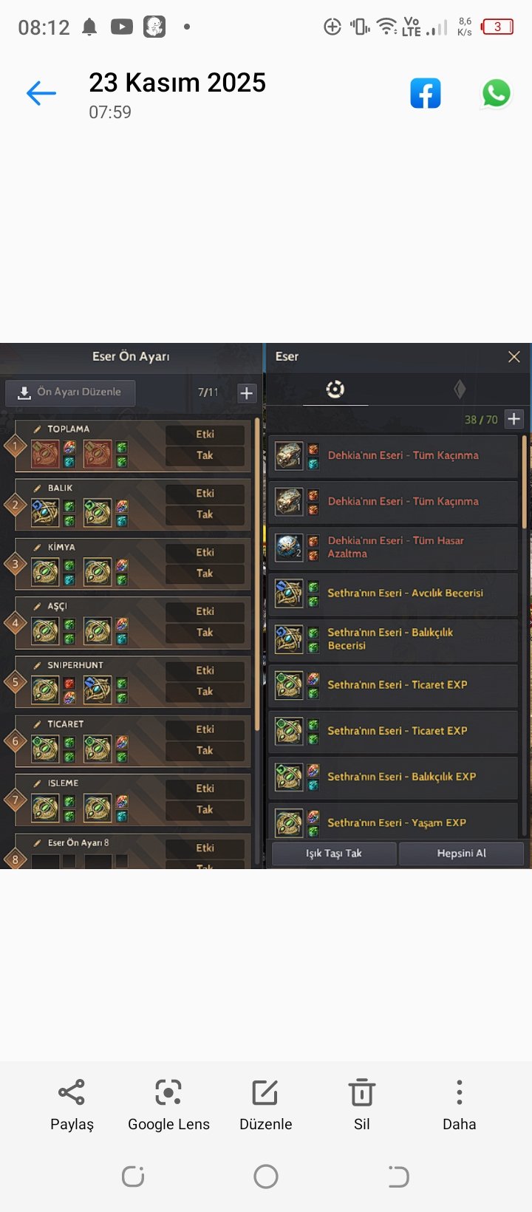This screenshot has width=532, height=1212.
Task: Rename the KİMYA preset with pencil icon
Action: pos(38,547)
